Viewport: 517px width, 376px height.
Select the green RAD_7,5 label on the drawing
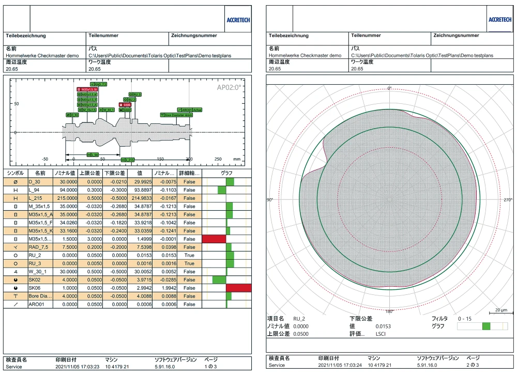pyautogui.click(x=98, y=84)
